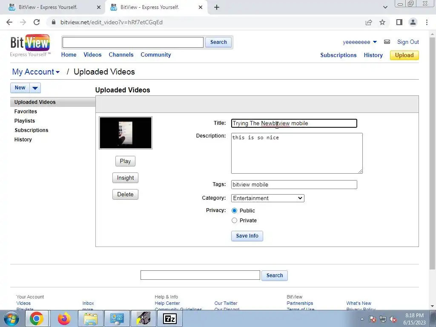Open Subscriptions in the top bar
Viewport: 436px width, 327px height.
click(338, 55)
